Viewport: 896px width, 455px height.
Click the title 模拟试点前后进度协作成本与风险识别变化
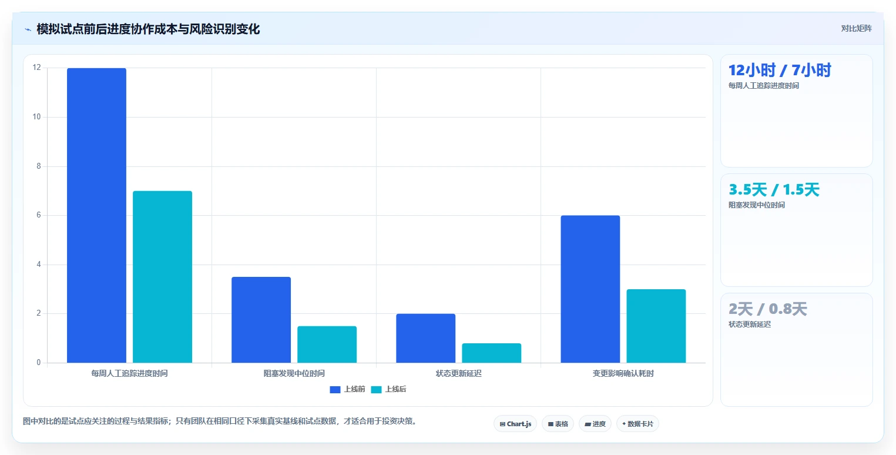(148, 29)
